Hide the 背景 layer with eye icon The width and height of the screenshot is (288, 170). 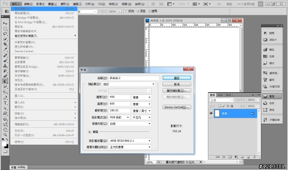click(211, 113)
